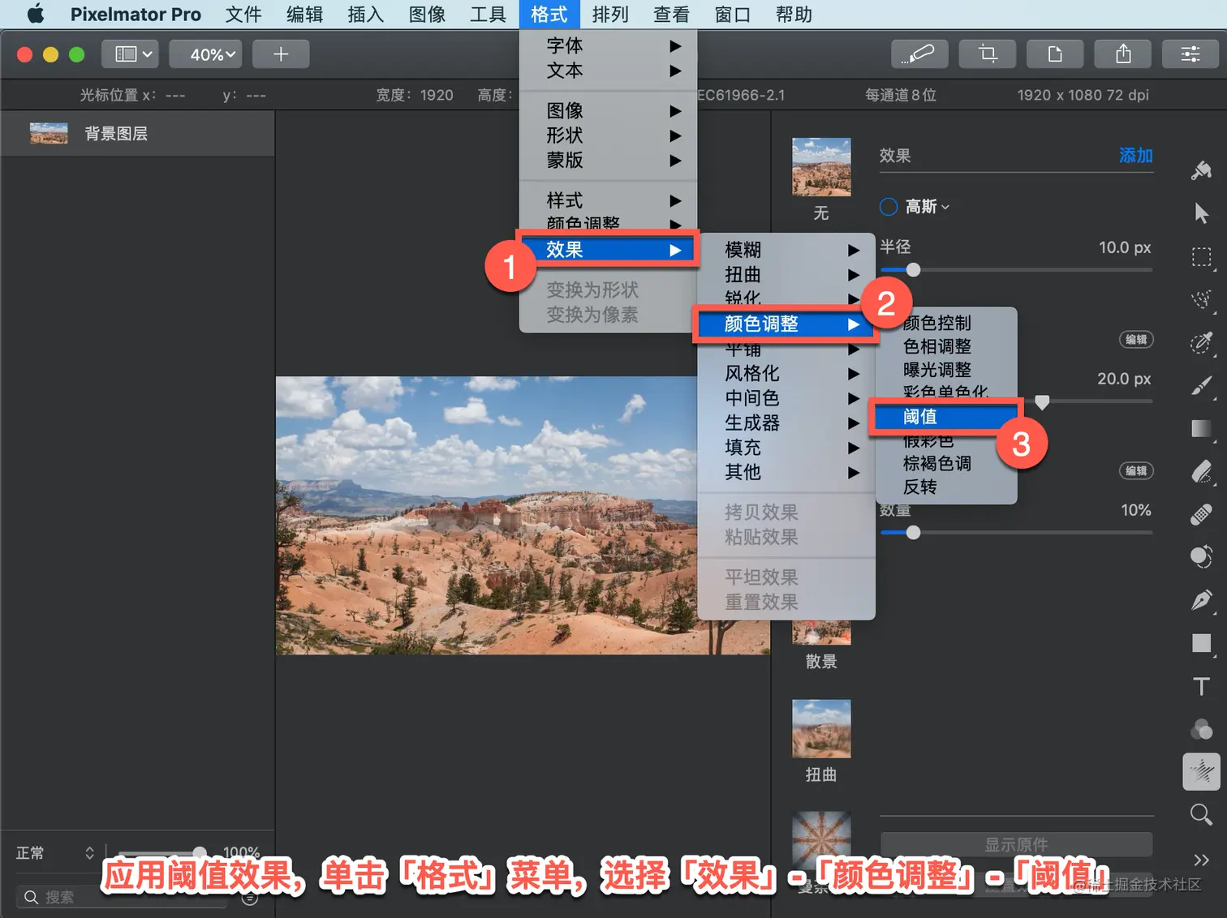The height and width of the screenshot is (918, 1227).
Task: Open the sidebar view dropdown
Action: click(x=130, y=54)
